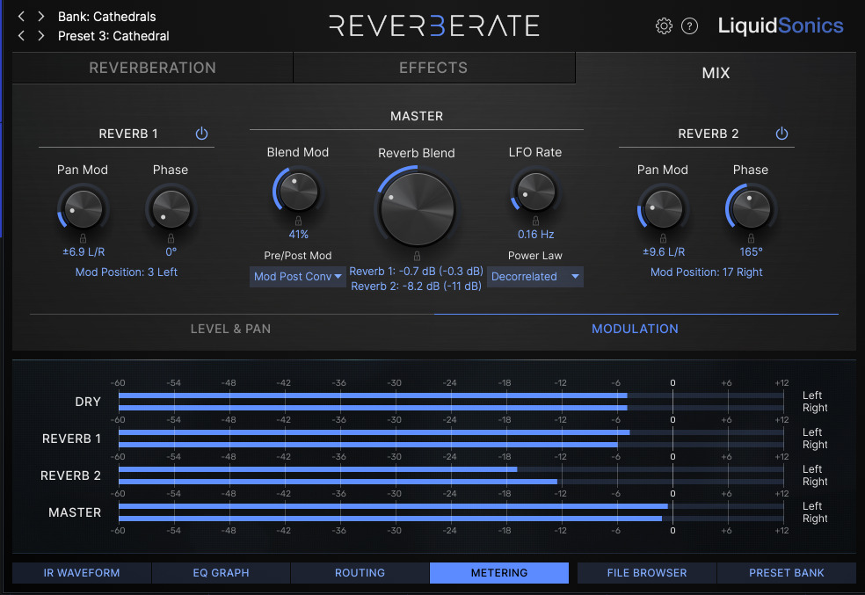865x595 pixels.
Task: Open the settings gear
Action: click(664, 25)
